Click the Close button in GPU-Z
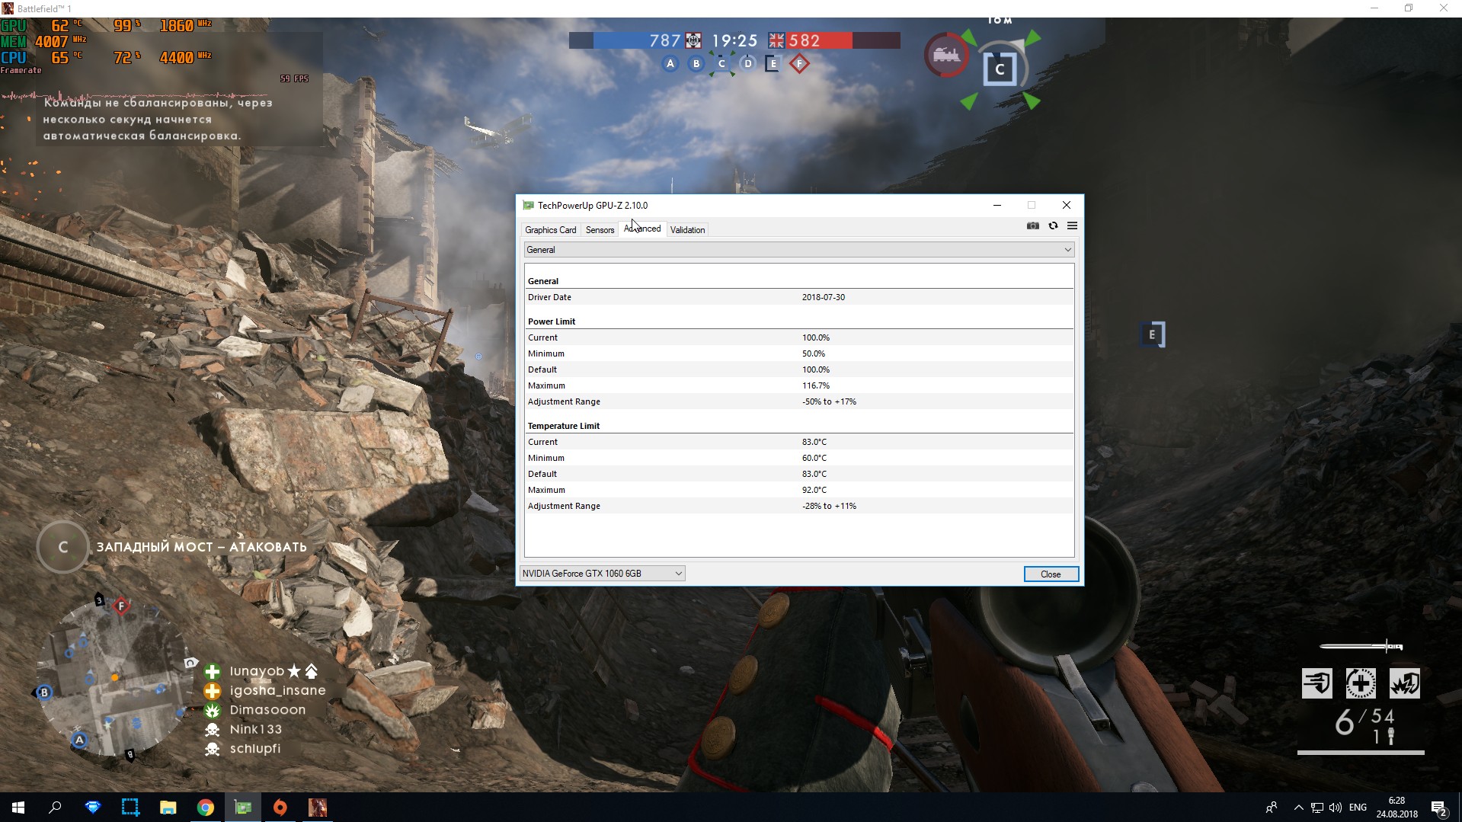The height and width of the screenshot is (822, 1462). coord(1051,574)
